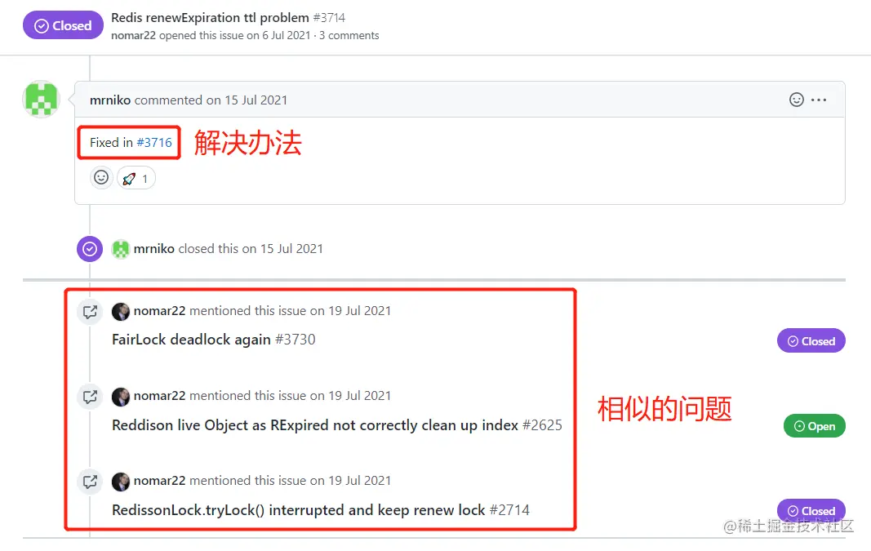Open the three-dot comment options menu
871x551 pixels.
point(819,100)
